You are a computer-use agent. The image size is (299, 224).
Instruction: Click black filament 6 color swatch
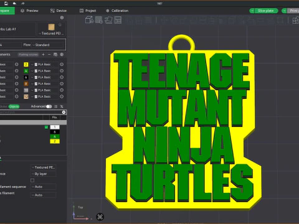pyautogui.click(x=26, y=77)
